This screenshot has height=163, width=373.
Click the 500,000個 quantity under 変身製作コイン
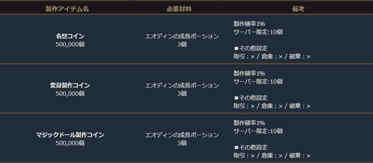pyautogui.click(x=70, y=93)
